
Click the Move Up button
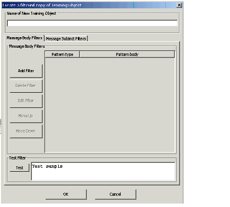26,116
